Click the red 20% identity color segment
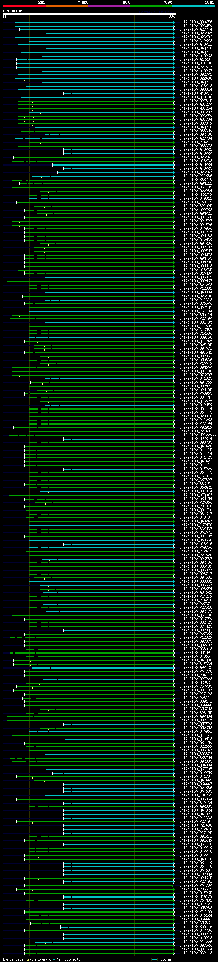218x962 pixels. point(24,6)
